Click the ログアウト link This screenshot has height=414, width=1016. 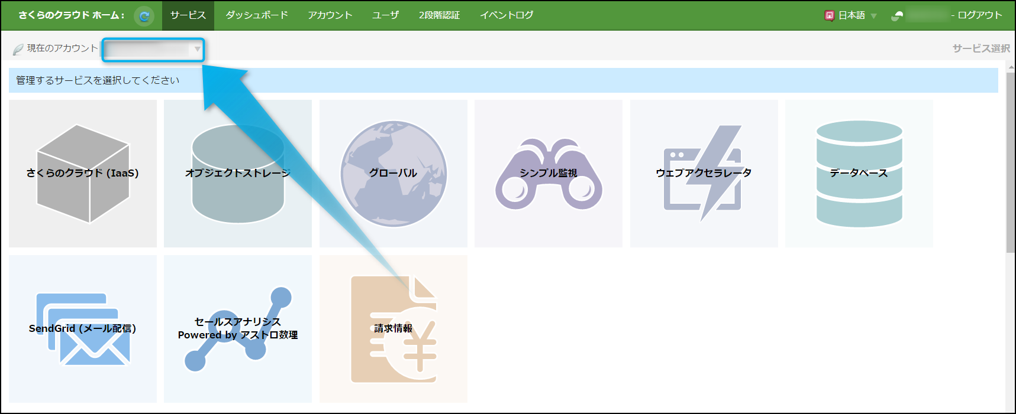coord(979,15)
